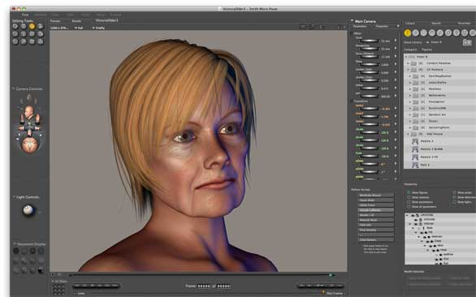Toggle the Loop checkbox below the timeline
The height and width of the screenshot is (297, 476).
pyautogui.click(x=75, y=294)
